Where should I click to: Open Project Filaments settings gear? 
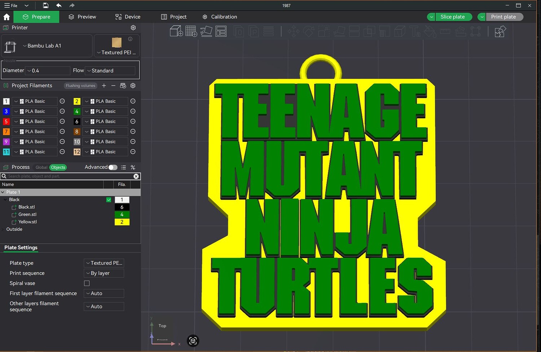point(133,86)
